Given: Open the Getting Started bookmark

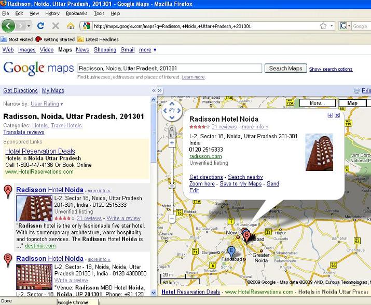Looking at the screenshot, I should [55, 39].
